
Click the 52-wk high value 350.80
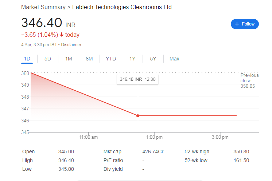coord(241,152)
